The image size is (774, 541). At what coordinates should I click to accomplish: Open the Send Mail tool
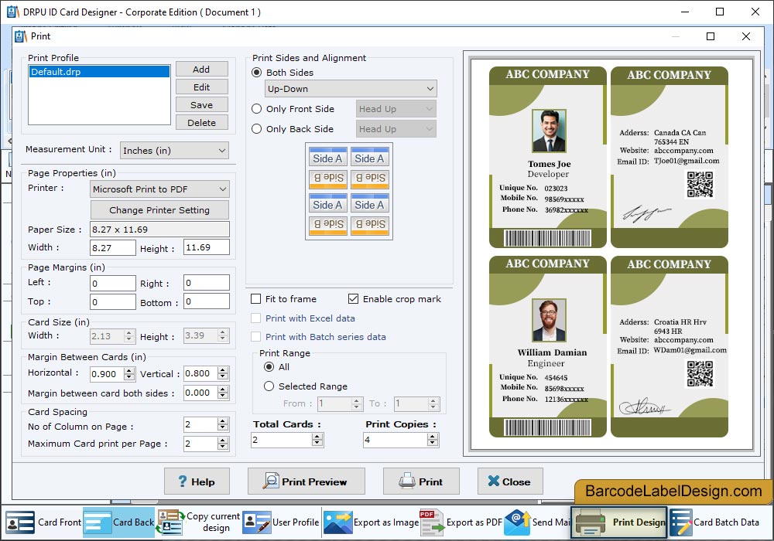538,522
